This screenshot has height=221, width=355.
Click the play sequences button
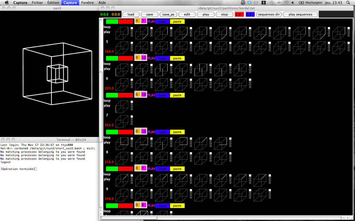tap(300, 14)
